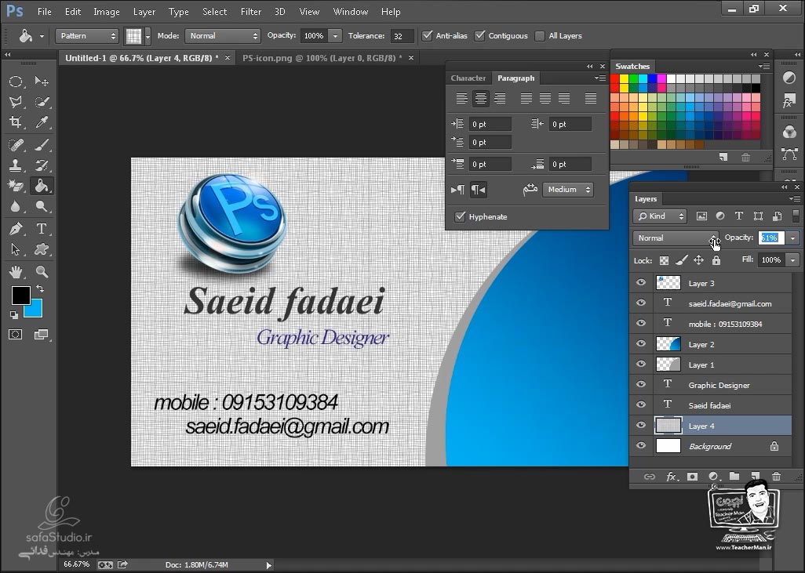Open the layer Opacity dropdown arrow
The height and width of the screenshot is (573, 805).
point(792,238)
